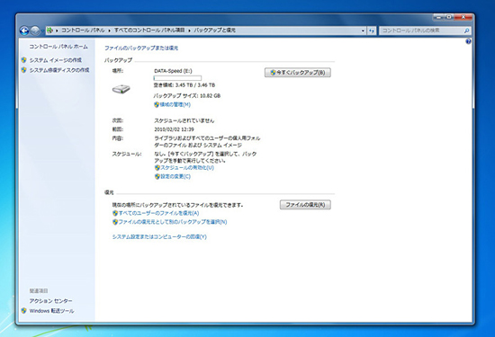
Task: Open Windows 転送ツール in the sidebar
Action: click(x=51, y=311)
